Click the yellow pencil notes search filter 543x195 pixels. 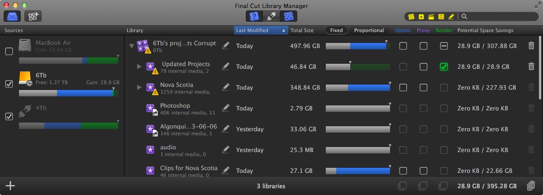[x=451, y=17]
